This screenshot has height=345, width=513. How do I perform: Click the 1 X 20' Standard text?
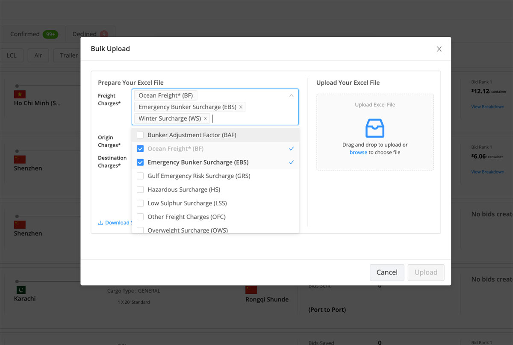point(134,302)
